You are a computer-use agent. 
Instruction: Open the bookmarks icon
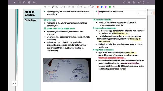coord(24,2)
